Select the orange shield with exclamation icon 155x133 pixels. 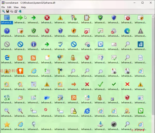pyautogui.click(x=74, y=31)
